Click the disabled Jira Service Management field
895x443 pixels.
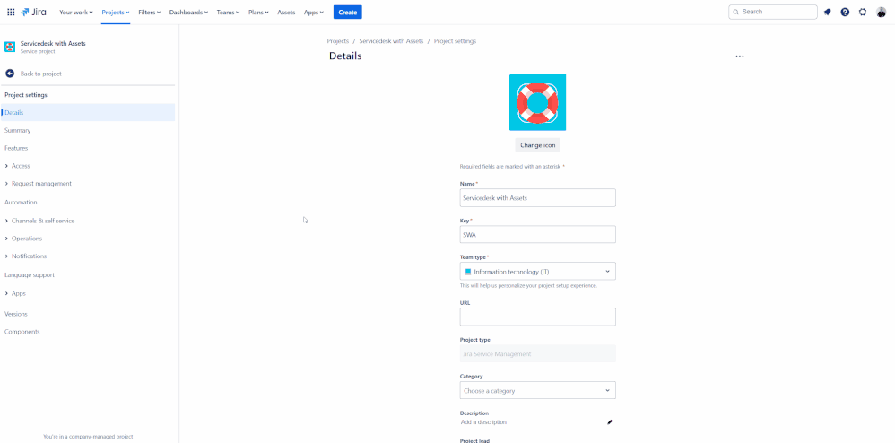point(538,354)
